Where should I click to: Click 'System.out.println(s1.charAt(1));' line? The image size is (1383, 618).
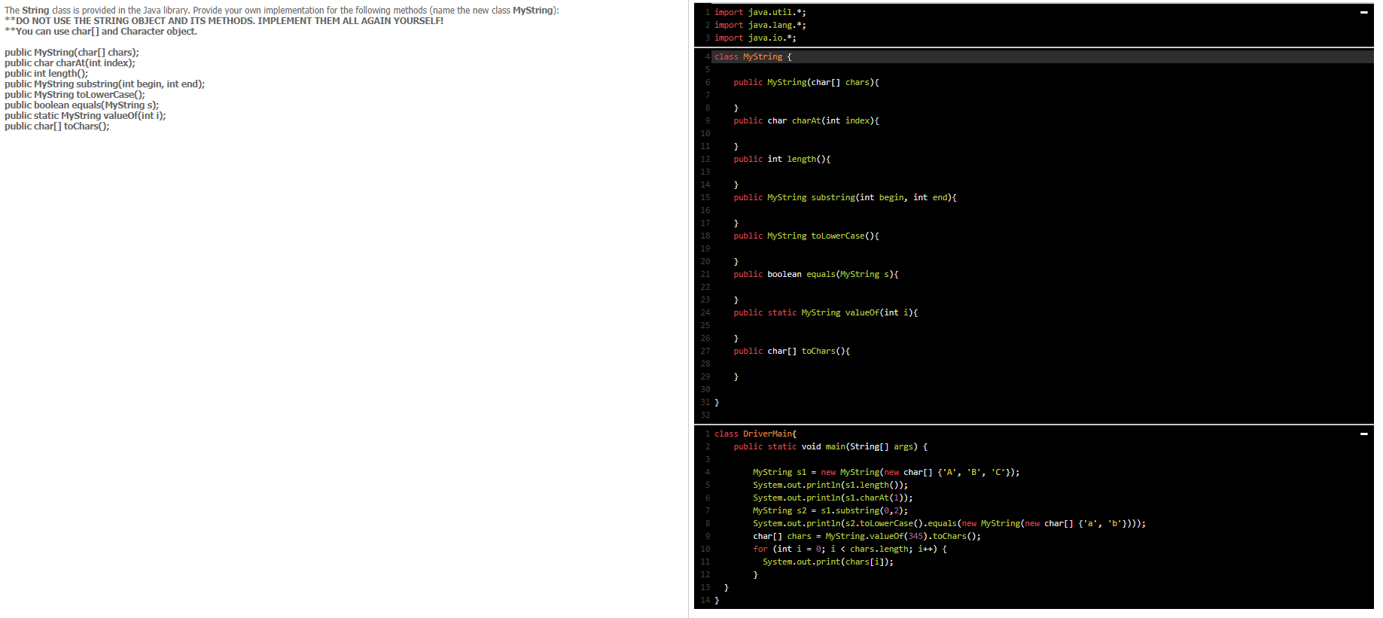click(833, 498)
